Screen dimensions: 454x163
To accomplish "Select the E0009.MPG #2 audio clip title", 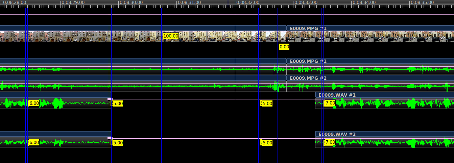I will 308,78.
